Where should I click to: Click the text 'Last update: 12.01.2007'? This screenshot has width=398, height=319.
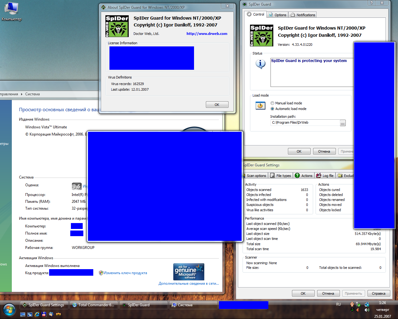pos(130,89)
